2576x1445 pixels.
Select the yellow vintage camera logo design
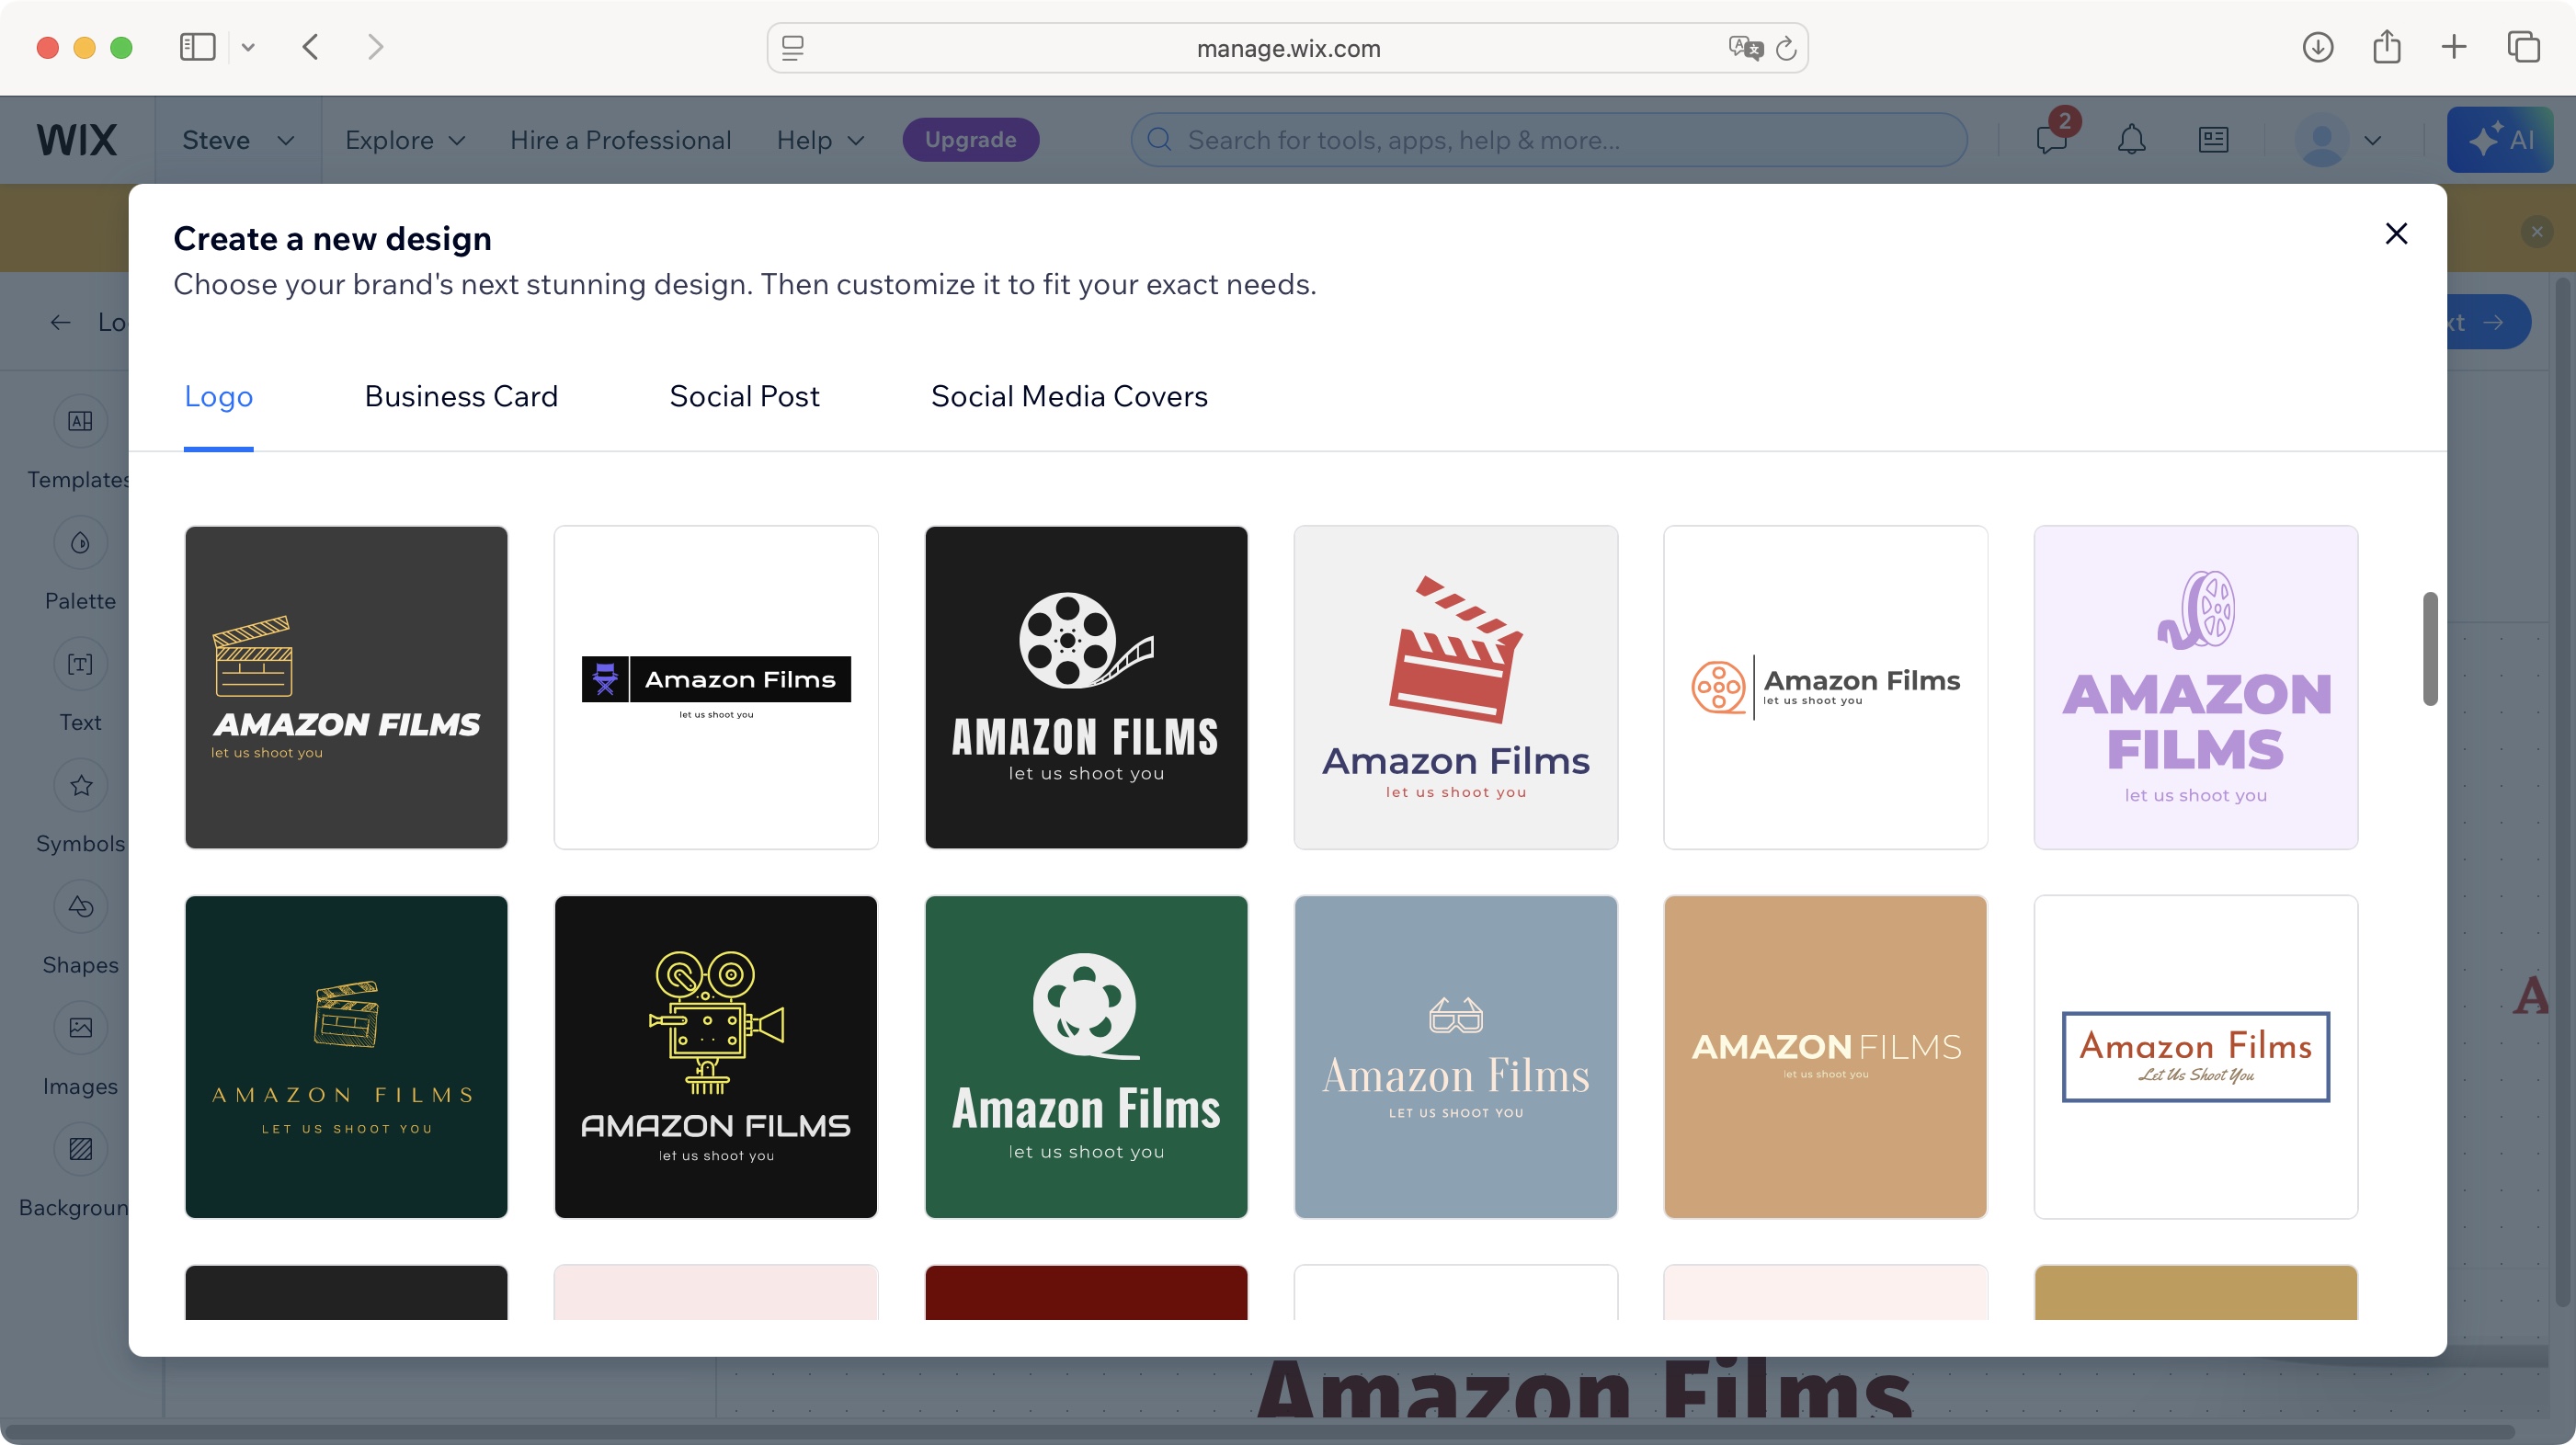click(716, 1057)
